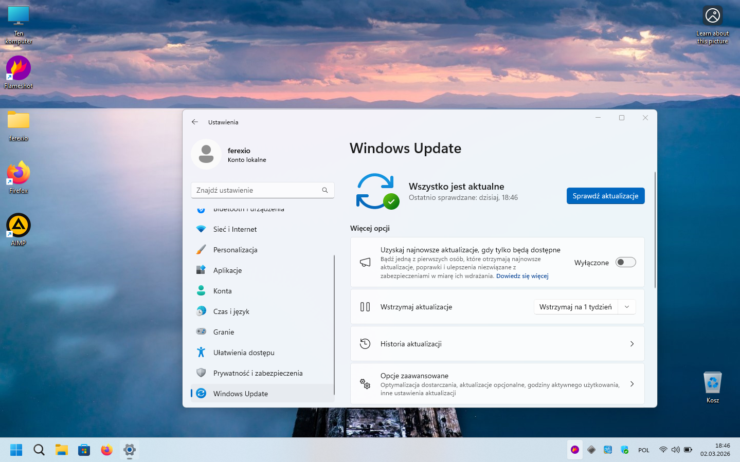The height and width of the screenshot is (462, 740).
Task: Enable the get latest updates toggle
Action: pyautogui.click(x=625, y=263)
